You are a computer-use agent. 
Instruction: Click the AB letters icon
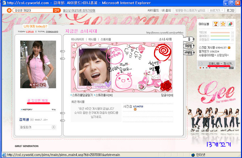[230, 24]
